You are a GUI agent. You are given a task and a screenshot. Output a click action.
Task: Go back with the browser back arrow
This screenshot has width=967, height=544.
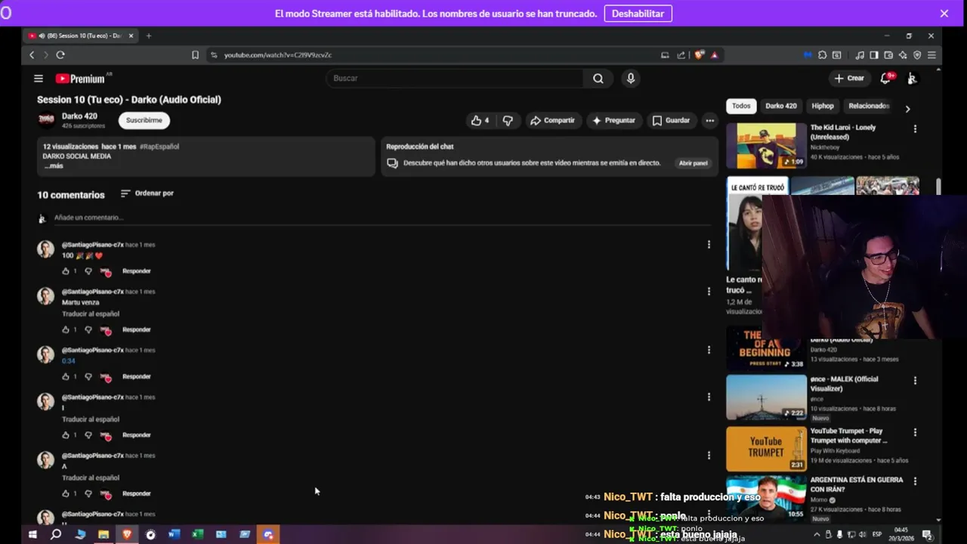tap(32, 55)
